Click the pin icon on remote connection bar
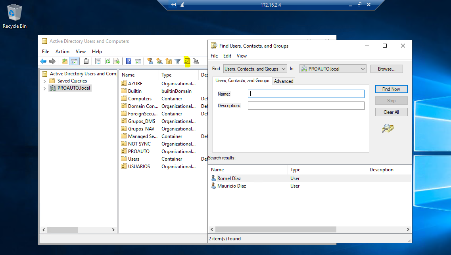The image size is (451, 255). pos(173,5)
